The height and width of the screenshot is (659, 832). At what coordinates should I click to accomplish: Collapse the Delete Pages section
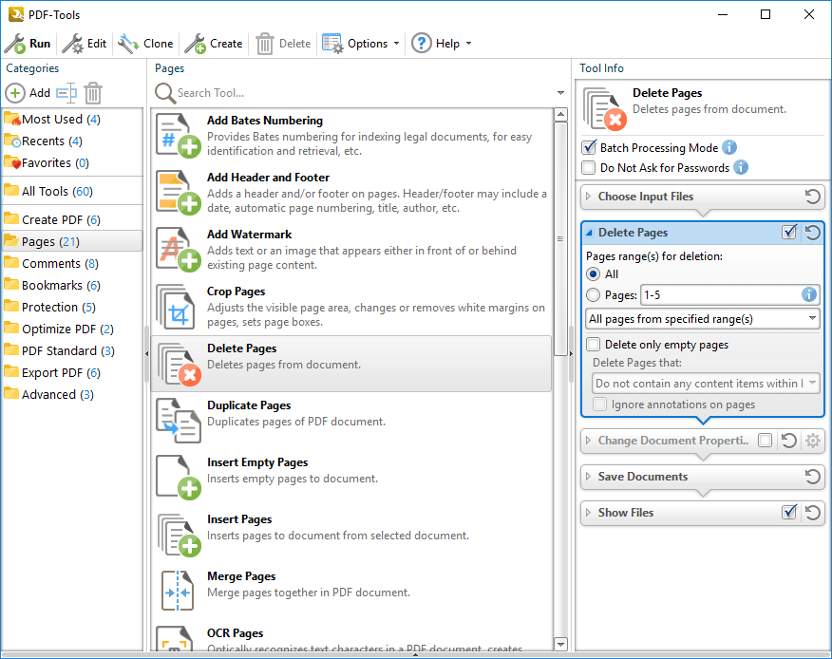pos(589,233)
